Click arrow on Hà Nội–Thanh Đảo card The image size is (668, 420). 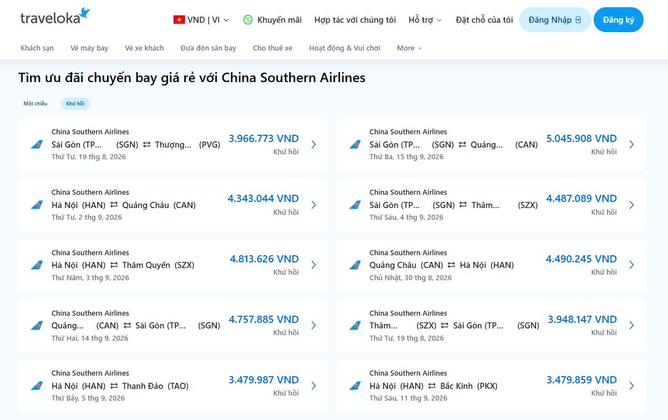pos(313,386)
